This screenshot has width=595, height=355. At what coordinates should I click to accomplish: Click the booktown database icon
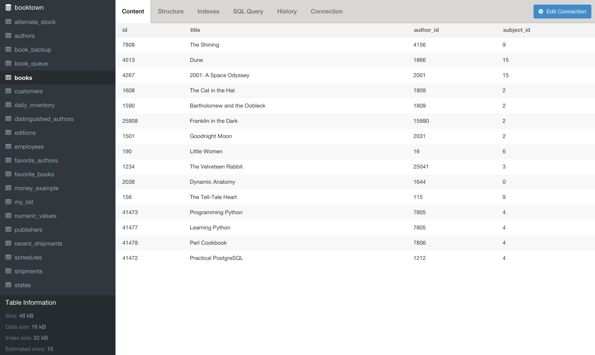[8, 8]
